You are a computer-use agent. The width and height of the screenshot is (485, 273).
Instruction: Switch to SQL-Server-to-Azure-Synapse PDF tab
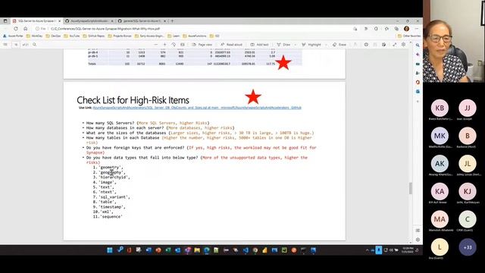coord(36,20)
